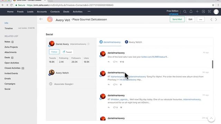This screenshot has width=221, height=124.
Task: Open the calendar icon in header
Action: click(x=203, y=12)
